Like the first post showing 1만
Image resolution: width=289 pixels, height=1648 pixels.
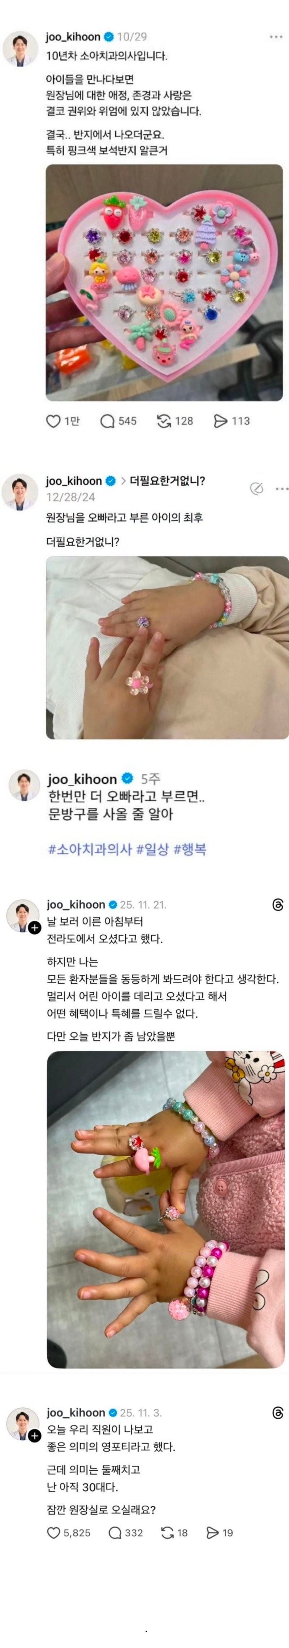54,421
